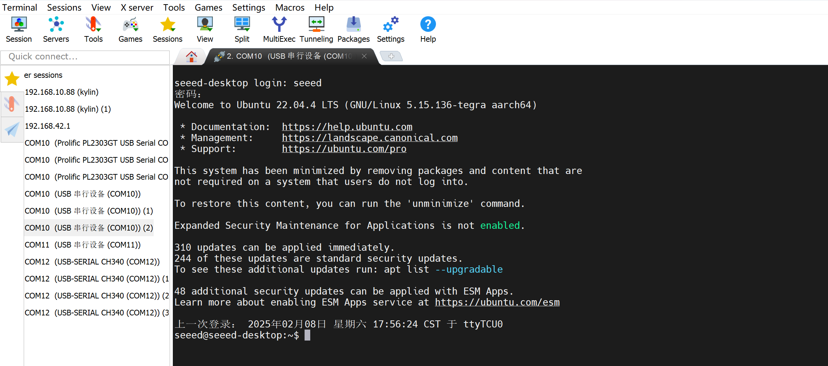The image size is (828, 366).
Task: Click the Split toolbar icon
Action: click(242, 30)
